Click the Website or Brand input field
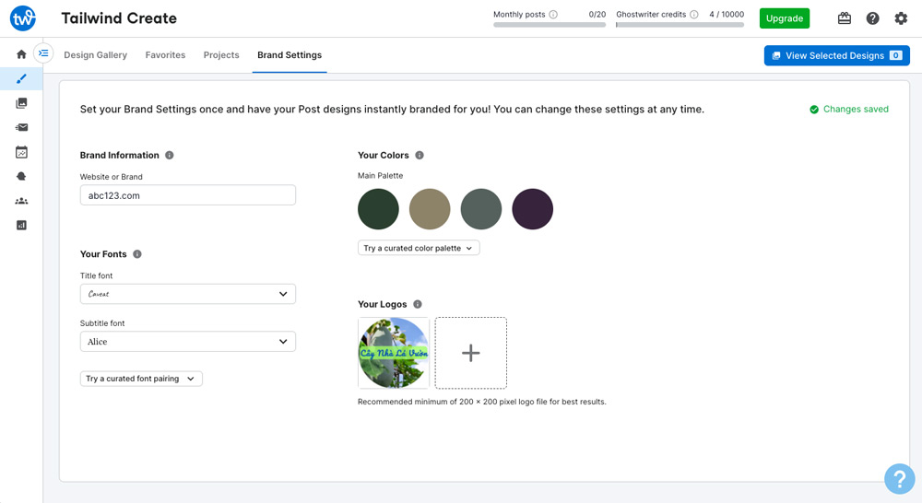Image resolution: width=922 pixels, height=503 pixels. click(187, 195)
